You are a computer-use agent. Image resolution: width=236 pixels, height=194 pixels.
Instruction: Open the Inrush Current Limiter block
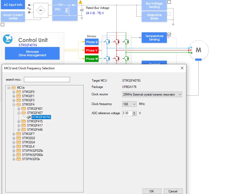pyautogui.click(x=13, y=17)
